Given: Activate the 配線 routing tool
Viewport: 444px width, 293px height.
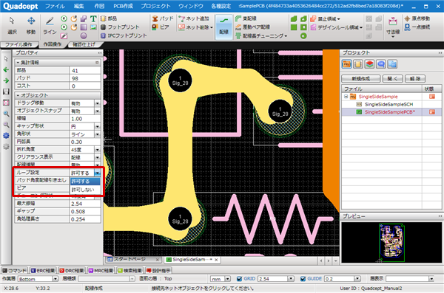Looking at the screenshot, I should tap(223, 27).
